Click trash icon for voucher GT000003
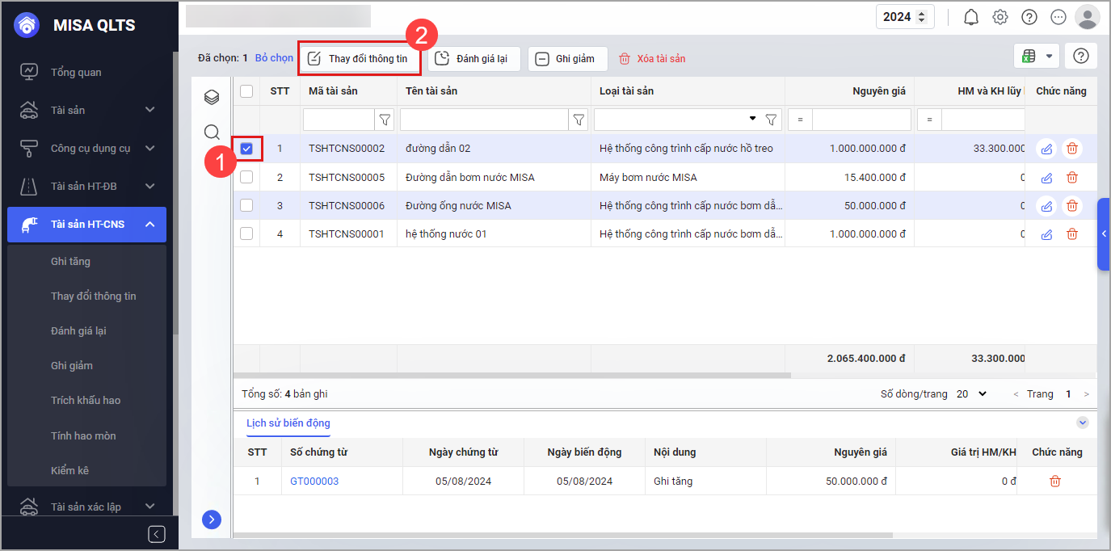Viewport: 1111px width, 551px height. tap(1055, 482)
